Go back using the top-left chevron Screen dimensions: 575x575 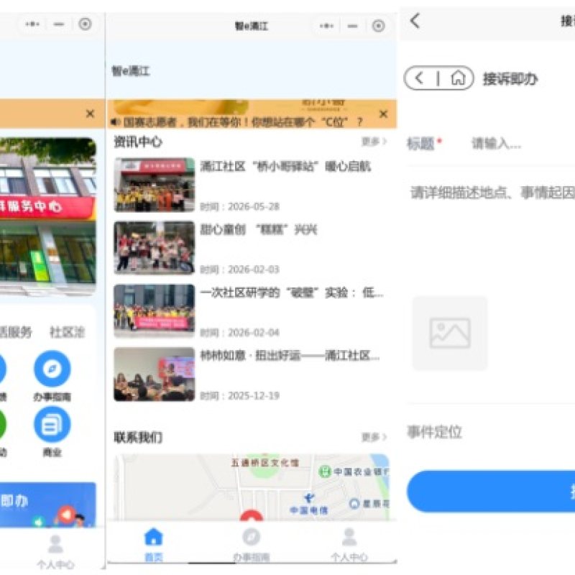415,21
